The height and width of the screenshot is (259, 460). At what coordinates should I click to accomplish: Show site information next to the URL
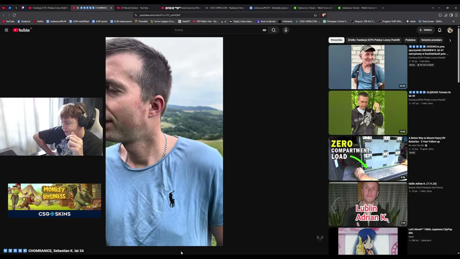point(135,15)
